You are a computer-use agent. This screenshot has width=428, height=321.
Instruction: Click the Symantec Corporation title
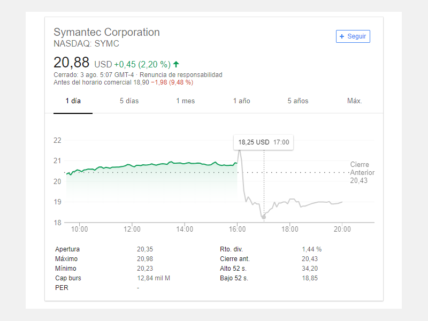click(x=106, y=32)
